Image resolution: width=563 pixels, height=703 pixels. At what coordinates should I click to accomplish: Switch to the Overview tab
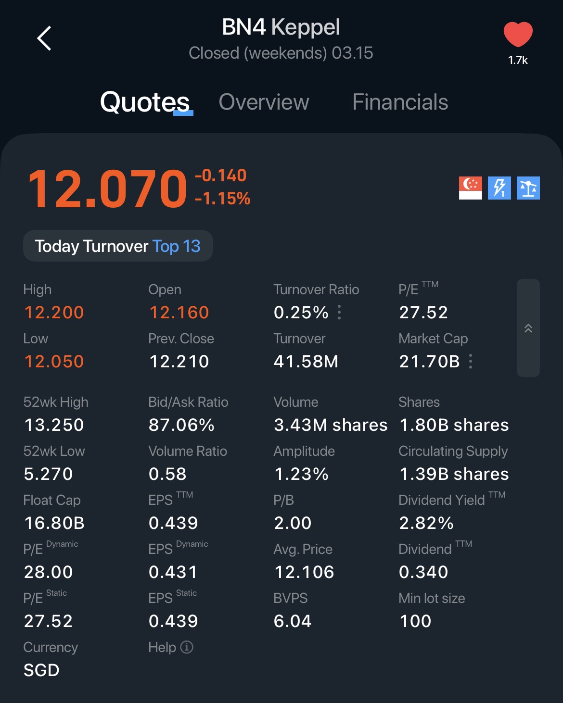[x=264, y=102]
